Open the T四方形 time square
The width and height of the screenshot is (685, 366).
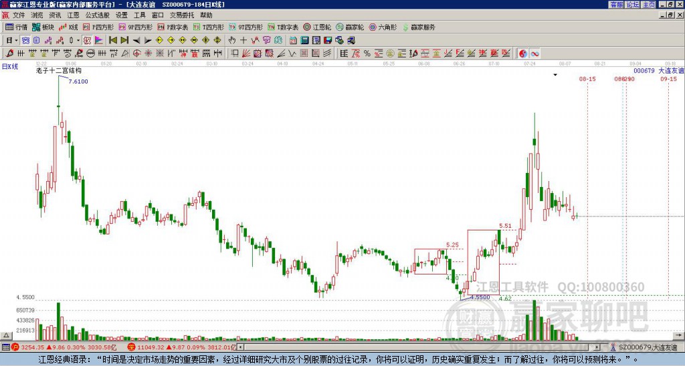click(x=208, y=27)
